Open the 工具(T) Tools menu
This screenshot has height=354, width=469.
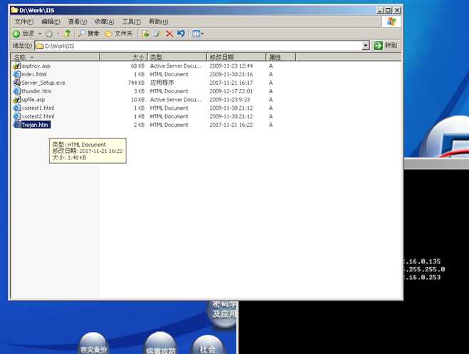(132, 21)
